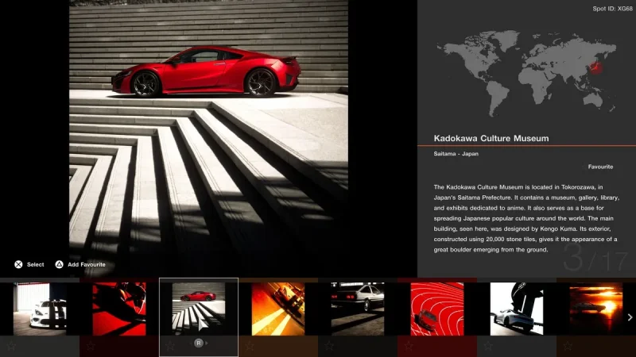Star the white retro coupe scene
636x357 pixels.
[329, 346]
